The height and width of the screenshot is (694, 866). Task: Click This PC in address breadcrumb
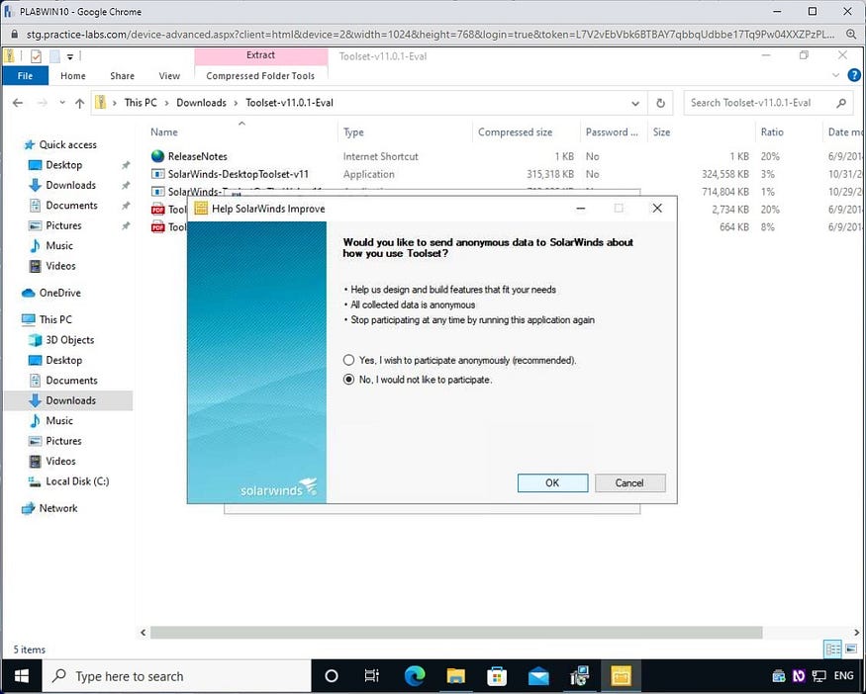[141, 103]
